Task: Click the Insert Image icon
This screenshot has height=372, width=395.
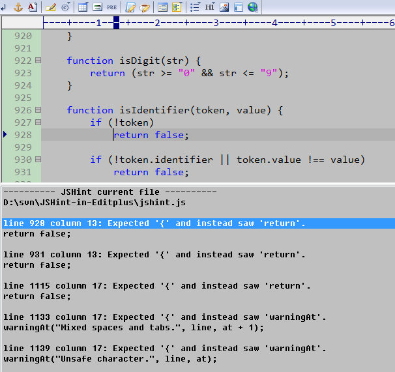Action: (x=224, y=7)
